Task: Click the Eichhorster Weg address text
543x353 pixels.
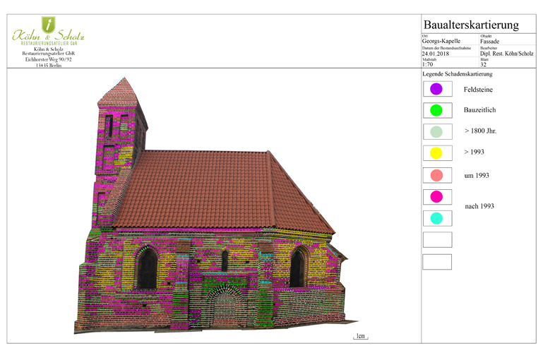Action: coord(49,59)
